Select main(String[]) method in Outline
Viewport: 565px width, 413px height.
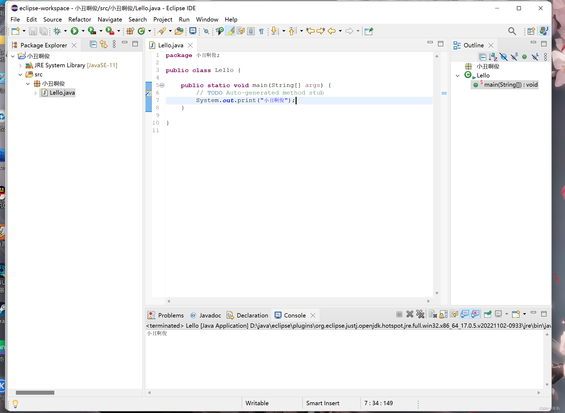[510, 85]
